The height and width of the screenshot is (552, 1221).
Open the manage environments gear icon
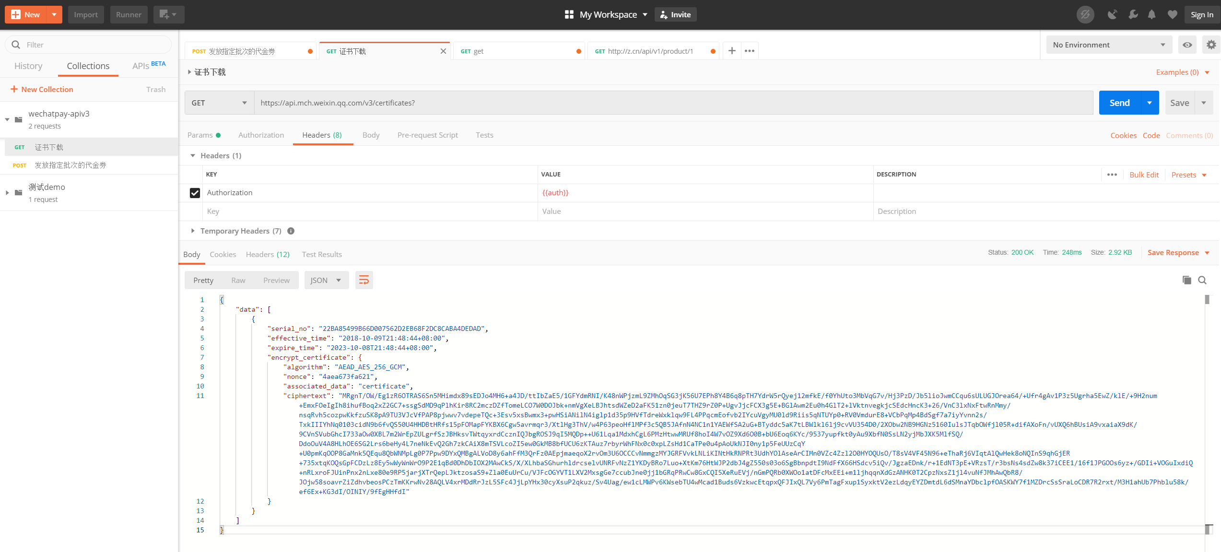point(1211,45)
